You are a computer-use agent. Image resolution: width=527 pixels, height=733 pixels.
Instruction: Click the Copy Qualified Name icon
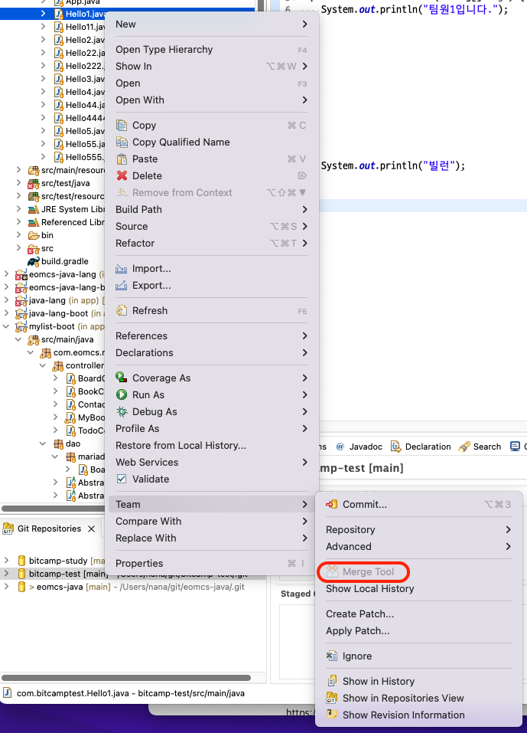click(x=122, y=142)
